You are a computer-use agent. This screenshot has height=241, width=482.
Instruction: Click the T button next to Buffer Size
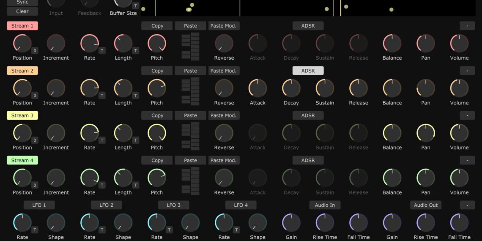click(135, 6)
